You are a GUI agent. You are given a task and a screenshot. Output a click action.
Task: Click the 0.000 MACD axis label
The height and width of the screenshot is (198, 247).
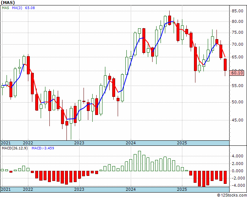click(x=237, y=171)
